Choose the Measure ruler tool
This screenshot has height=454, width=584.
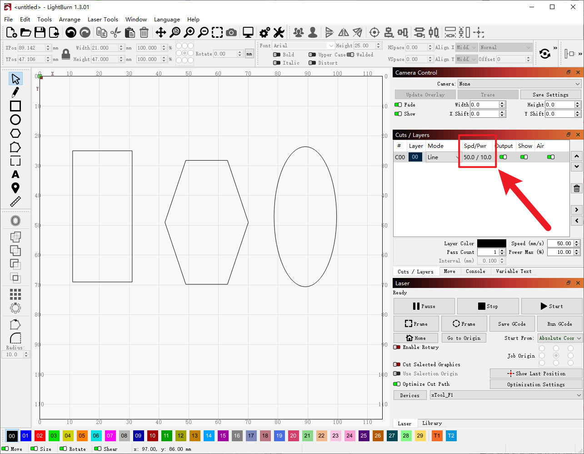[x=15, y=202]
